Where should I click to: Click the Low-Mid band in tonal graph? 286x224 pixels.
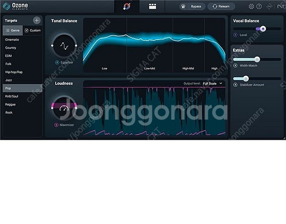pos(150,45)
